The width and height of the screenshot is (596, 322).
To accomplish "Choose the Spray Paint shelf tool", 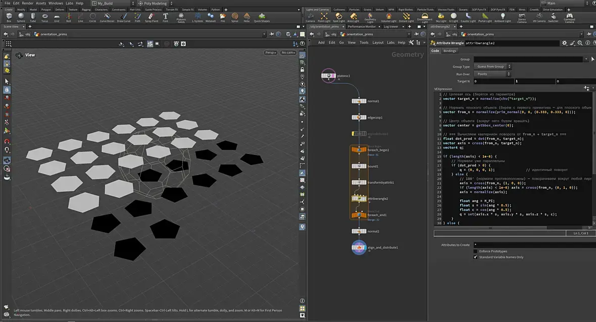I will tap(151, 17).
